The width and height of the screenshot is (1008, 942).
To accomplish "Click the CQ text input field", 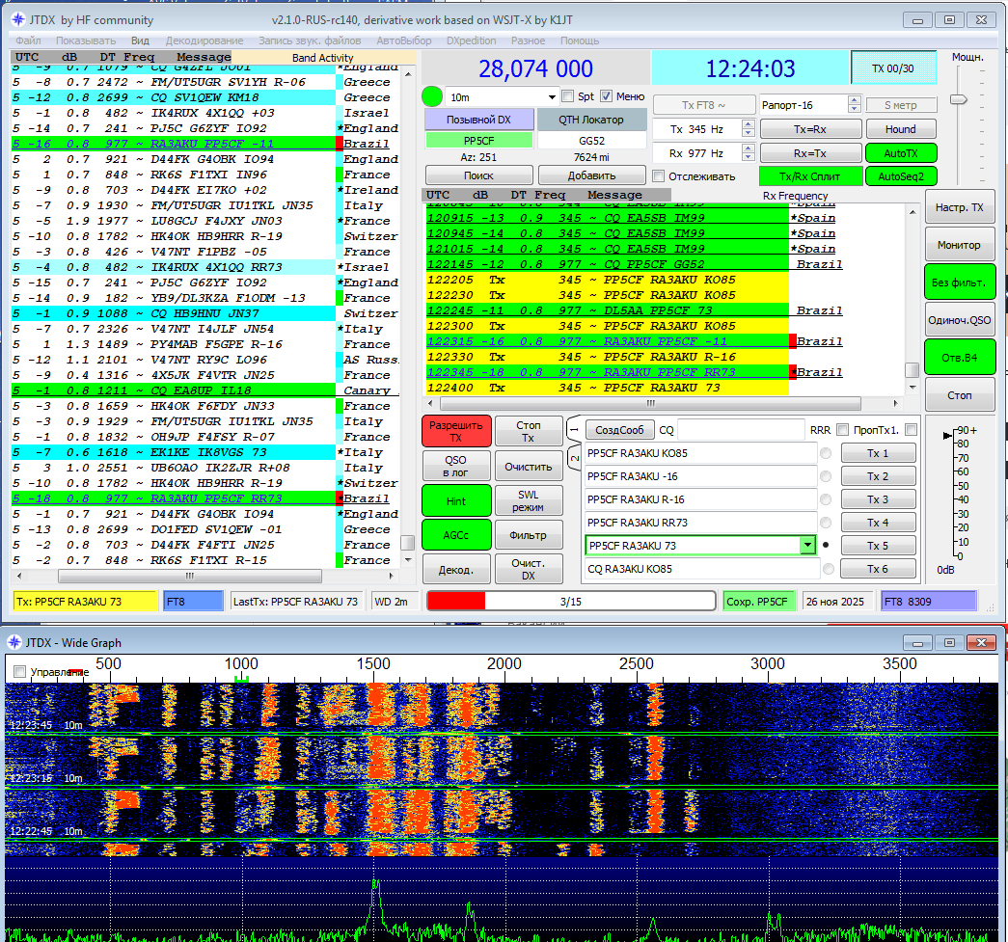I will (740, 430).
